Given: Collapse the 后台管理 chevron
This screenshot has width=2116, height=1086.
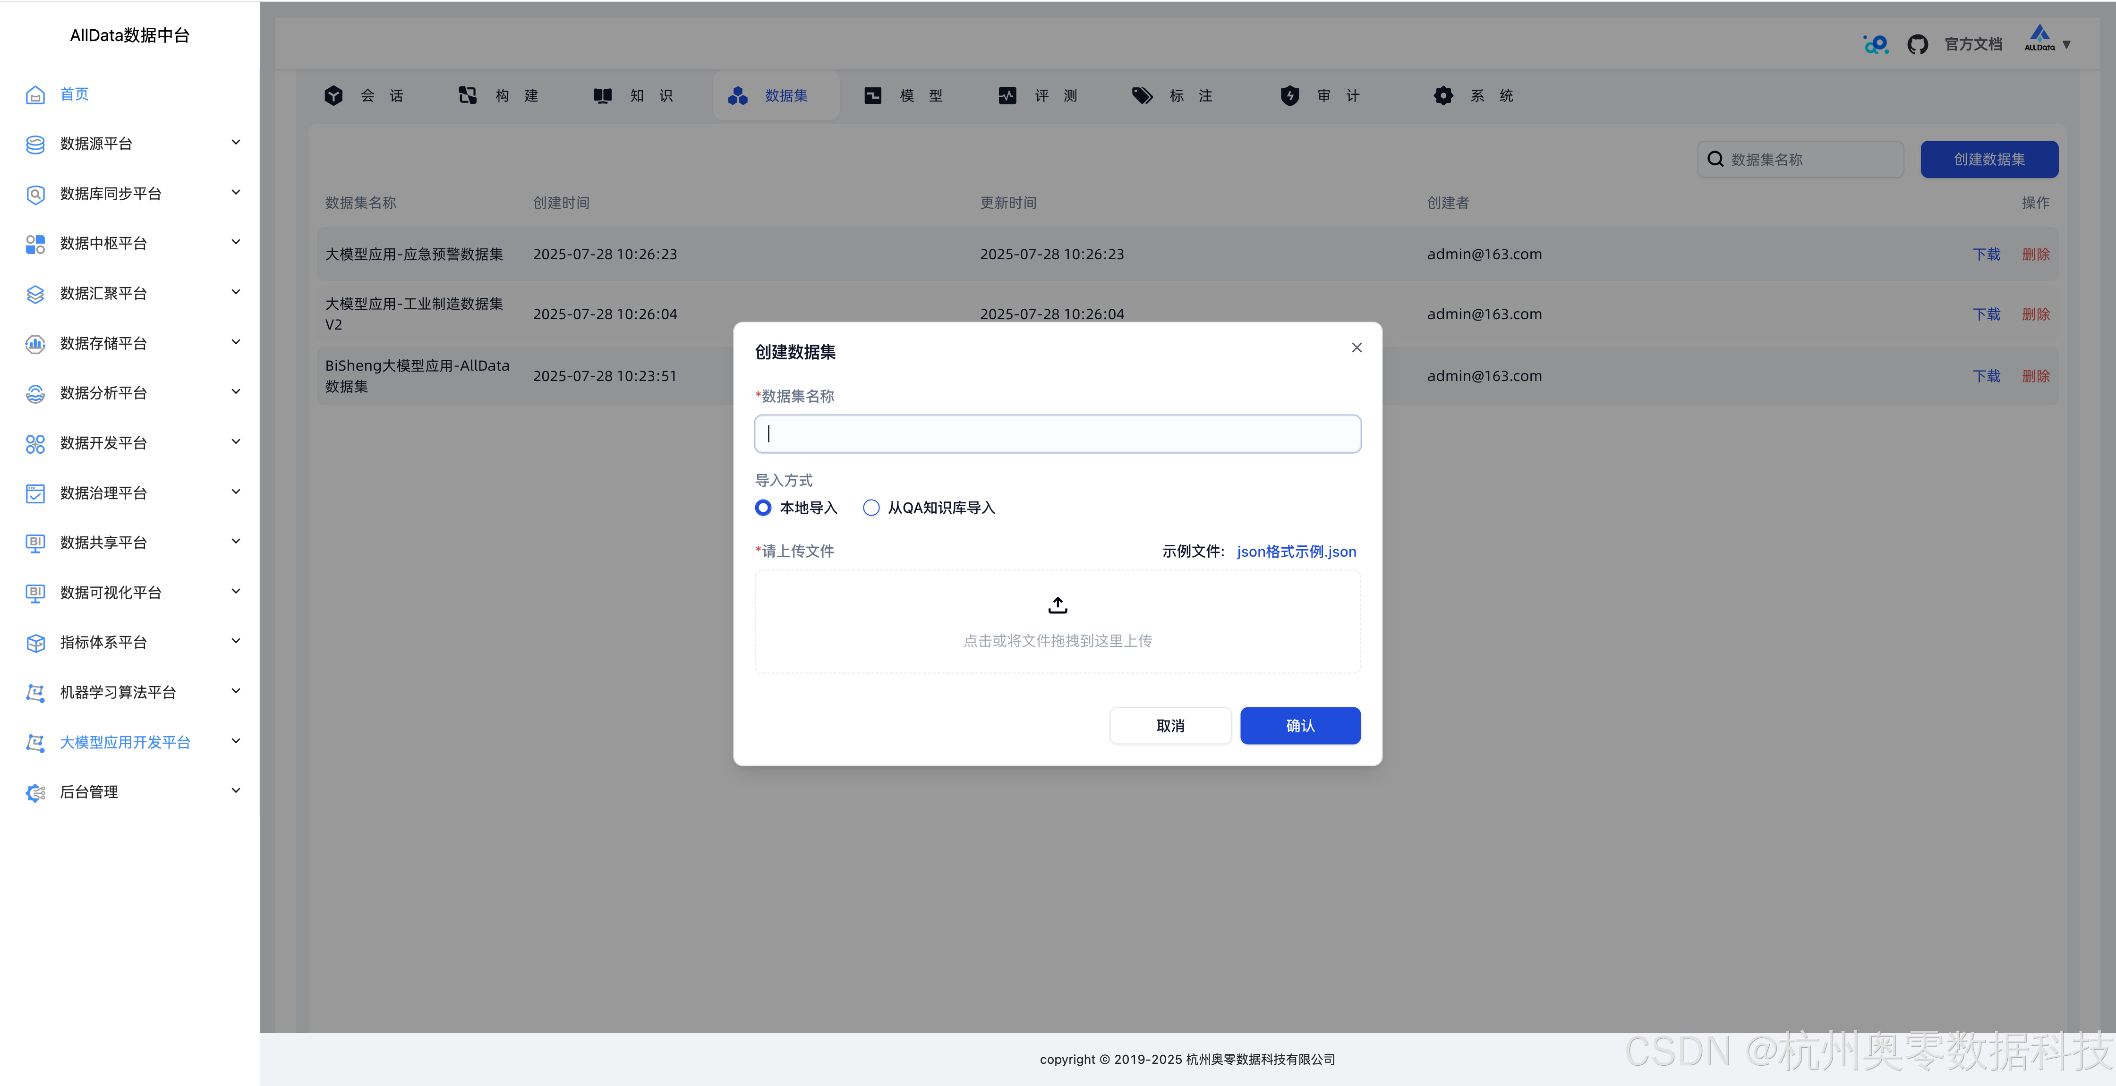Looking at the screenshot, I should [236, 790].
